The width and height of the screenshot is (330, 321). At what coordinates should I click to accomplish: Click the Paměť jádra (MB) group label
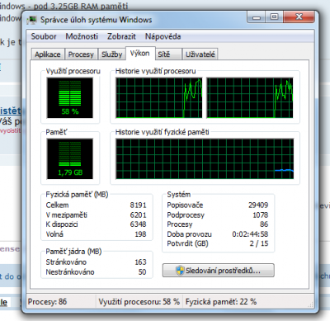[x=73, y=252]
